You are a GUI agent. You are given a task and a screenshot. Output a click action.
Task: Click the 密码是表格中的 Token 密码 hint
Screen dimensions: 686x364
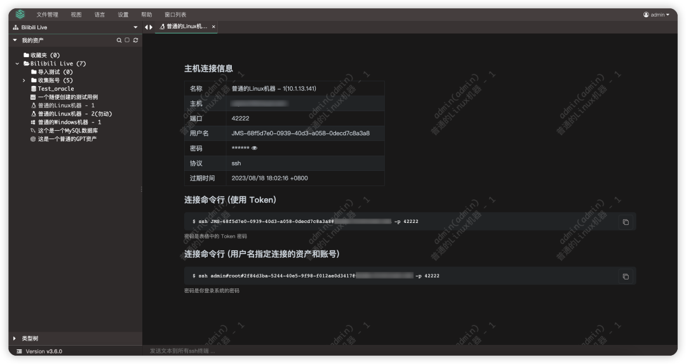coord(216,236)
